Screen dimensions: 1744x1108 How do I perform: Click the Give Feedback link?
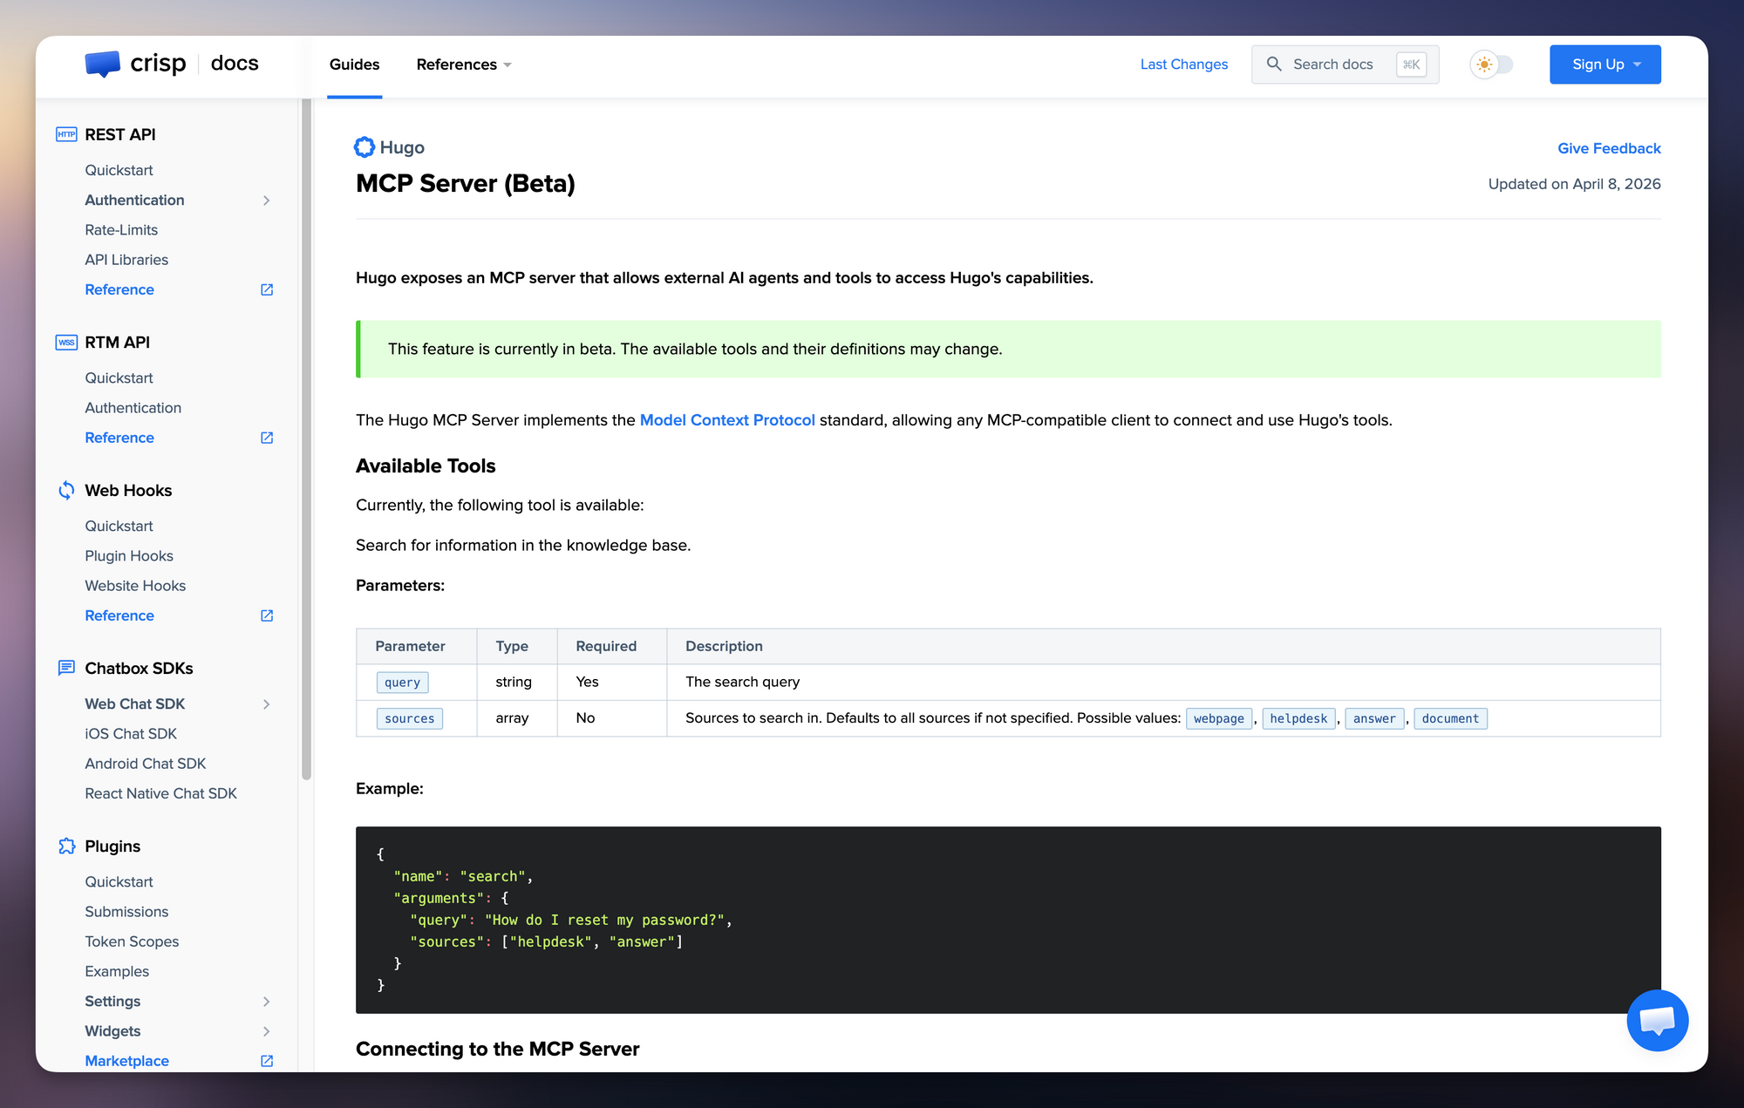[x=1609, y=148]
